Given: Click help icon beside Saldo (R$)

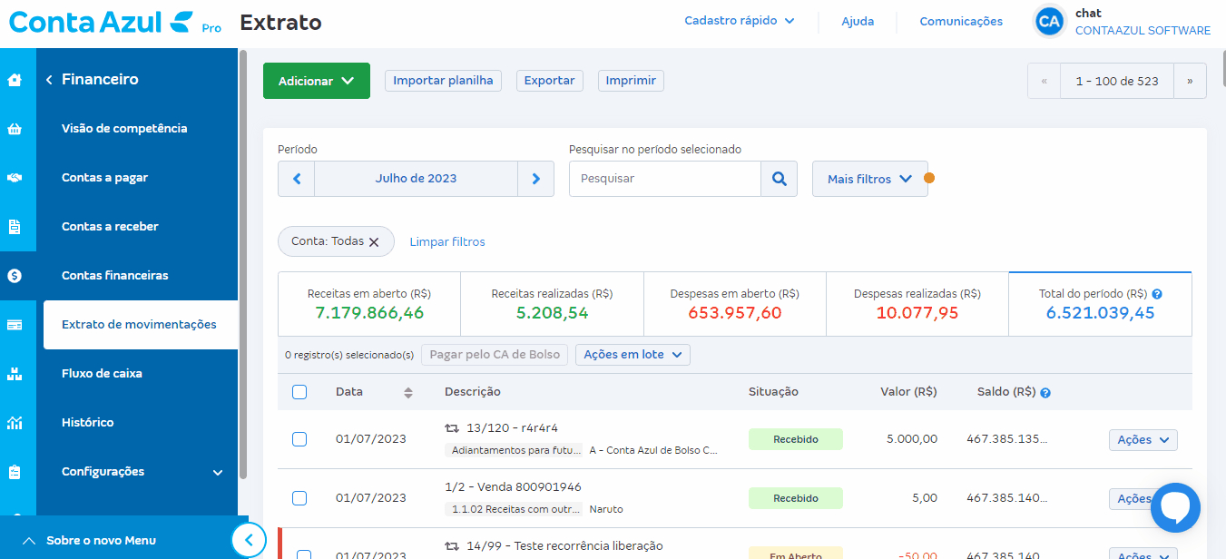Looking at the screenshot, I should pos(1045,393).
